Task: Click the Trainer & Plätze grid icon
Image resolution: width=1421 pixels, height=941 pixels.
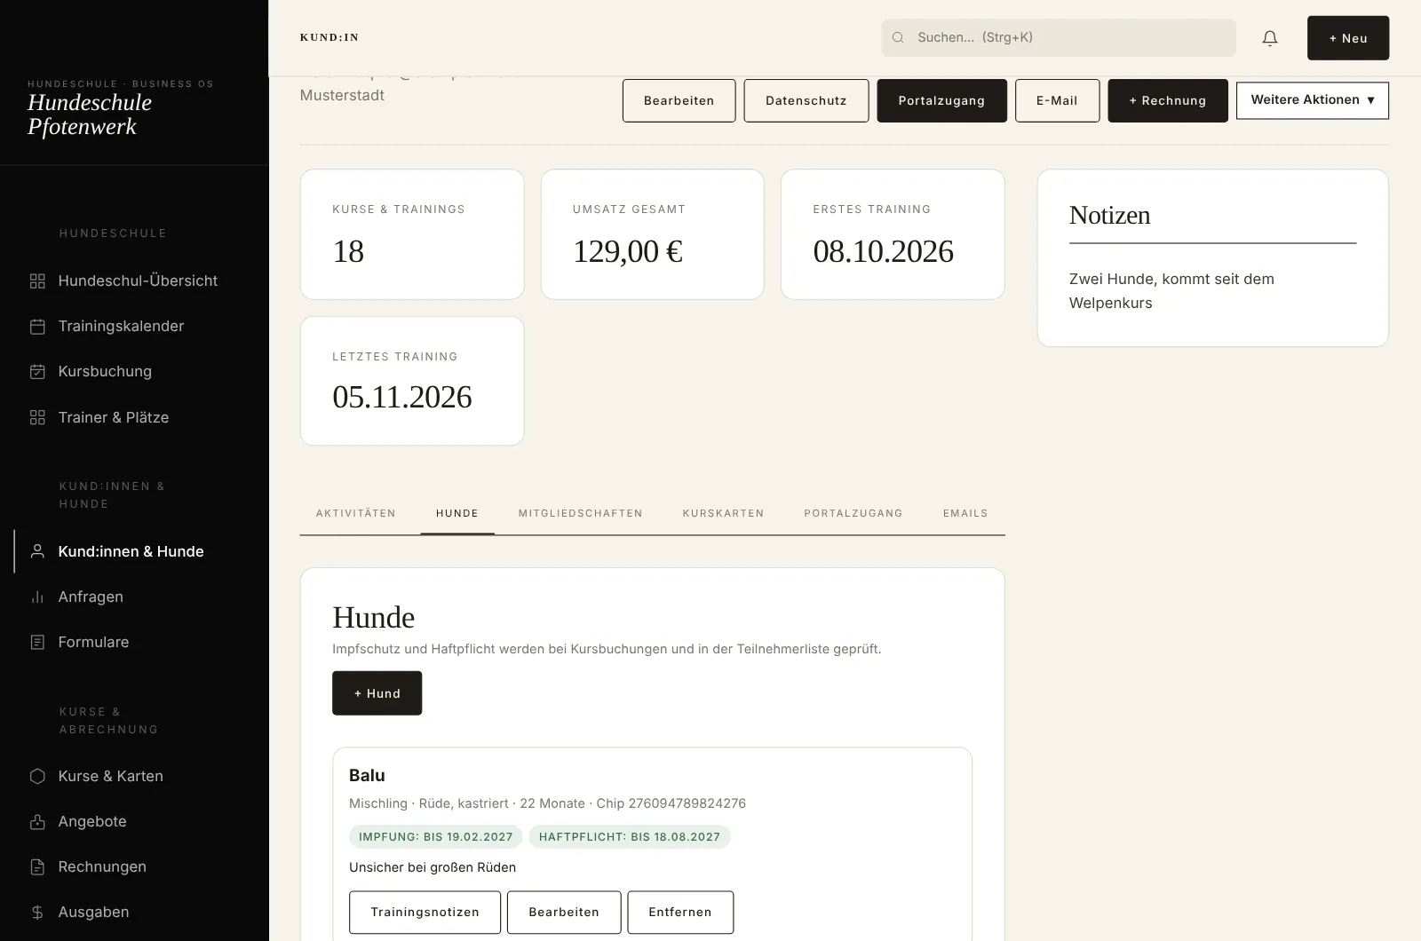Action: (x=37, y=417)
